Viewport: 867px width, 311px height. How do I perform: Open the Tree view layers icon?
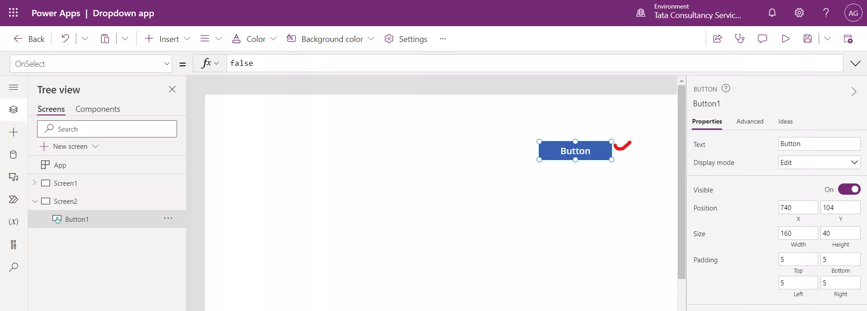coord(14,110)
